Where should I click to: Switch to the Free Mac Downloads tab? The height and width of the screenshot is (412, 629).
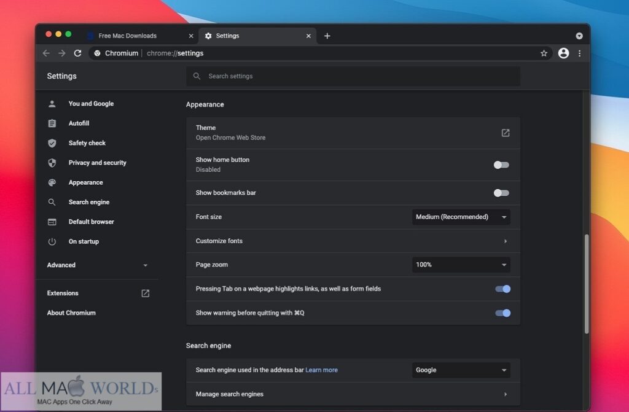click(x=139, y=36)
